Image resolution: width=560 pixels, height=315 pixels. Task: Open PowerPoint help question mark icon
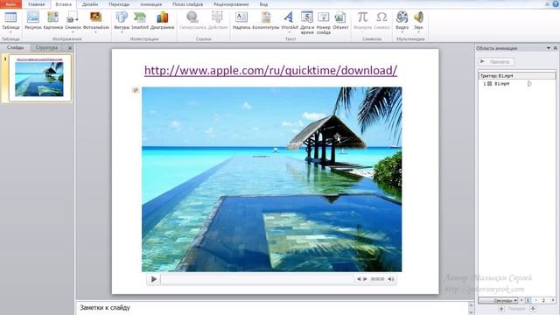556,3
